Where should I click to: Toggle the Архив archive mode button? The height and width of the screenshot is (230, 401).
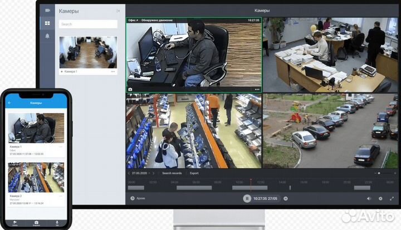click(x=133, y=198)
